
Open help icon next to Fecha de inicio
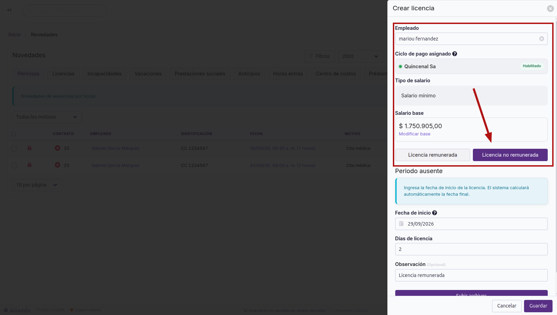pos(434,213)
